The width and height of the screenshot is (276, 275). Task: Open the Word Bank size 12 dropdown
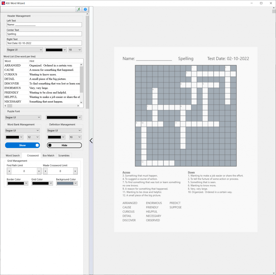pyautogui.click(x=33, y=137)
